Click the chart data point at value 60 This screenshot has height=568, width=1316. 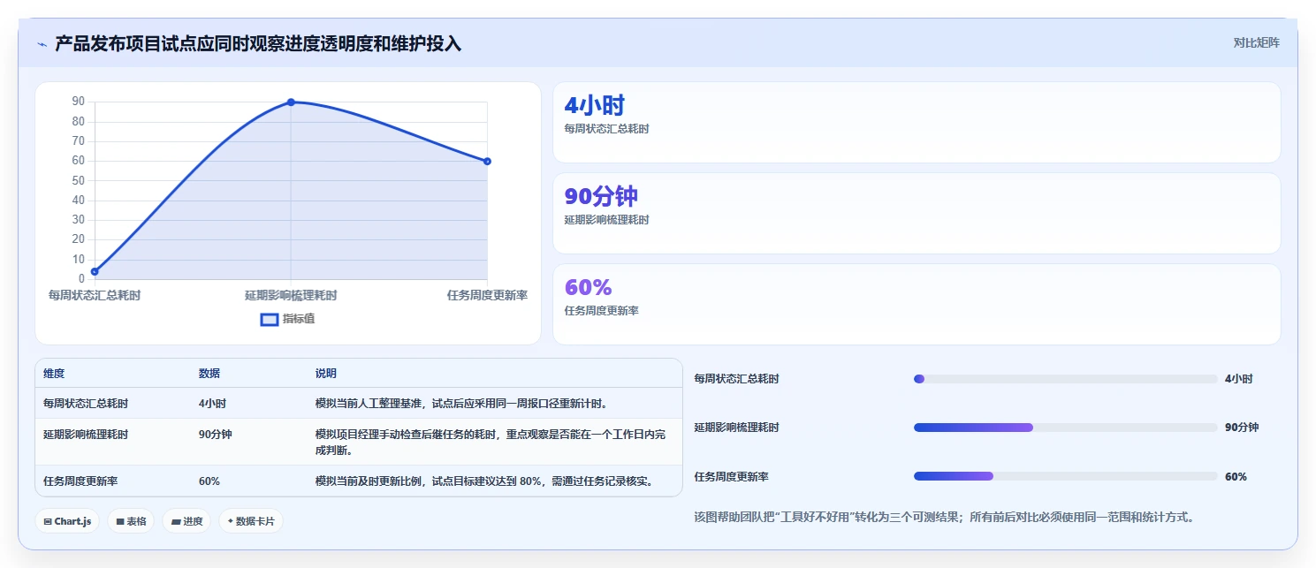487,161
